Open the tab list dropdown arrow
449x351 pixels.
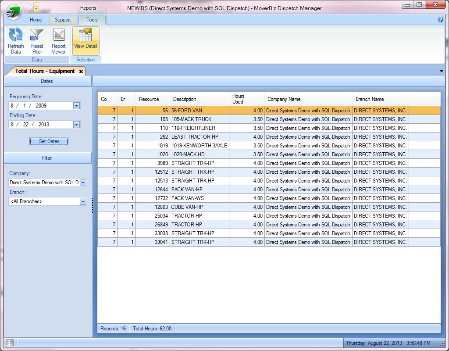441,71
